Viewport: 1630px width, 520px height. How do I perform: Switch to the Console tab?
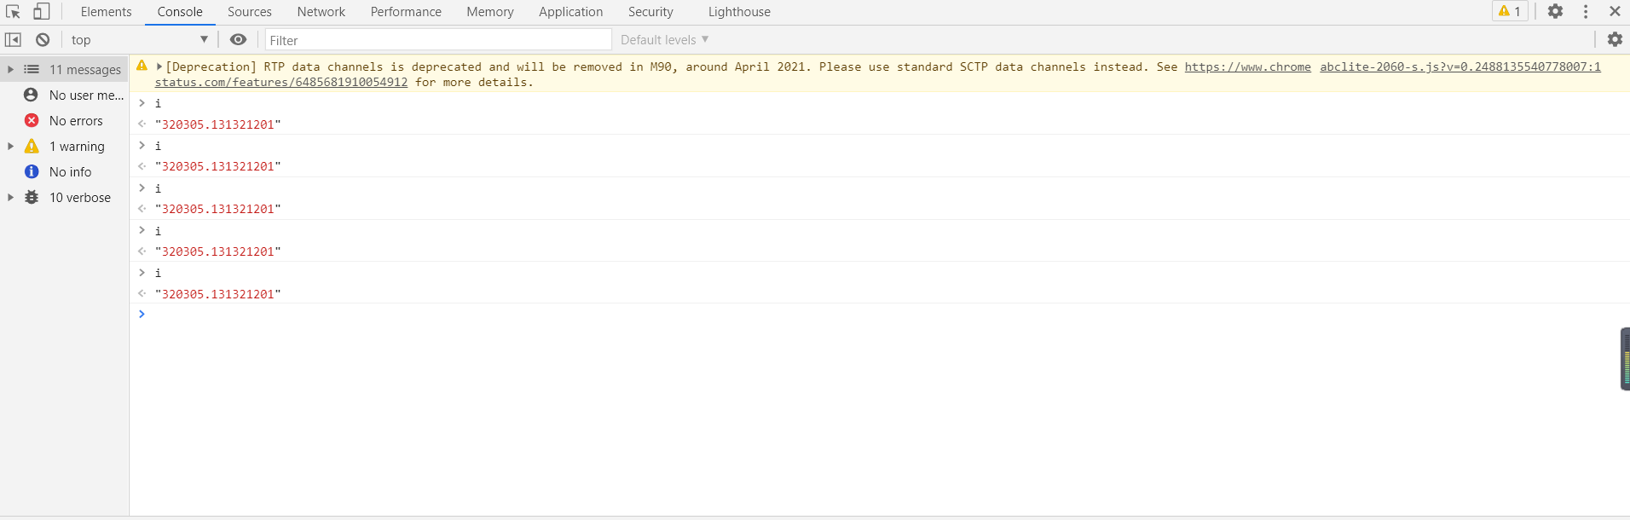point(180,12)
